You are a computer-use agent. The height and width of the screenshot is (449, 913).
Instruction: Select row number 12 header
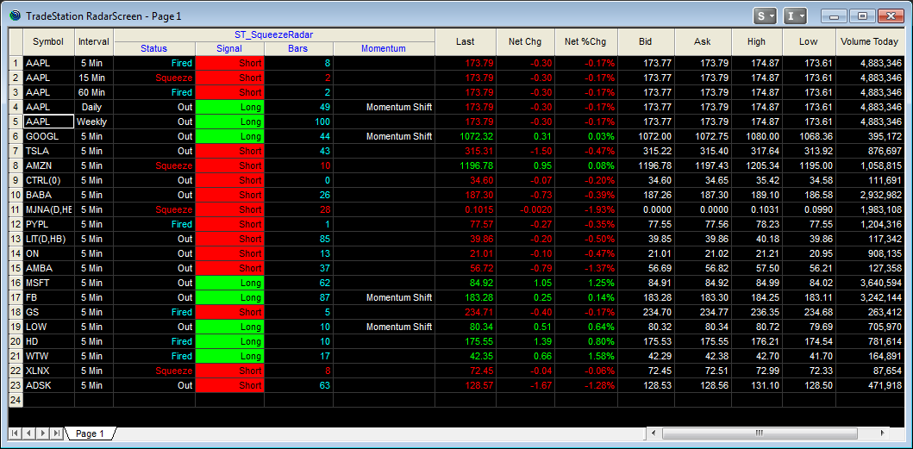pyautogui.click(x=16, y=224)
